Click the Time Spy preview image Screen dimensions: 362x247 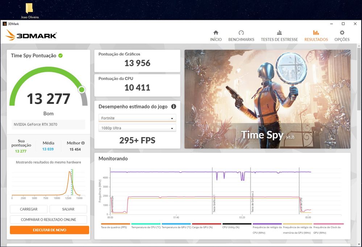[x=267, y=99]
